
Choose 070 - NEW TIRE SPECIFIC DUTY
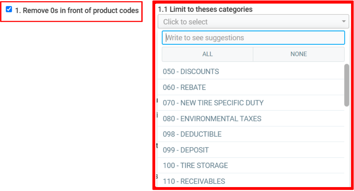(x=213, y=103)
